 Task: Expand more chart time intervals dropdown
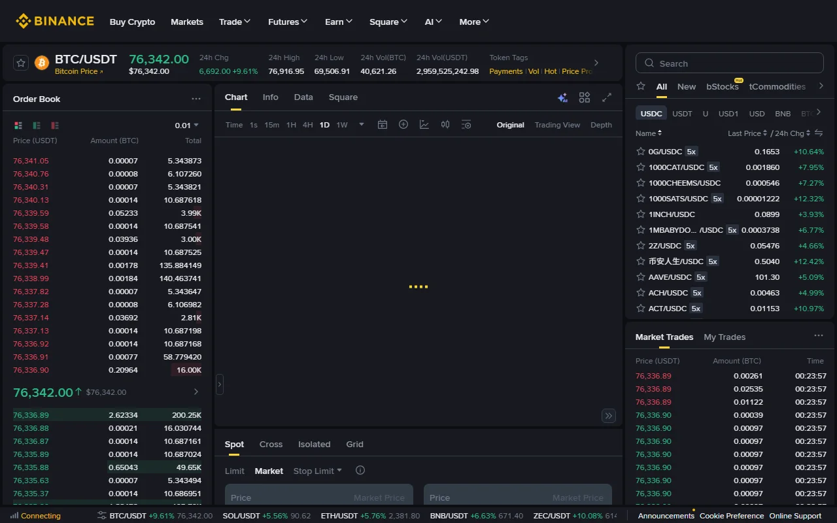click(362, 124)
